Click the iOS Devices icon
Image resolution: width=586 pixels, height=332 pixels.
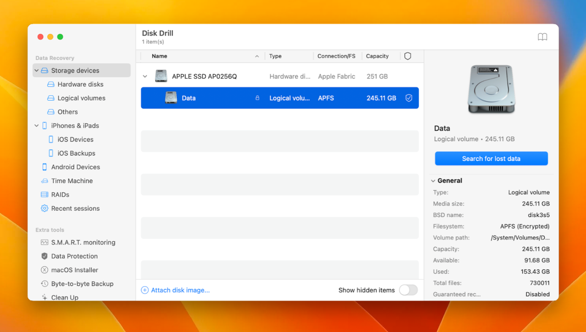coord(51,139)
